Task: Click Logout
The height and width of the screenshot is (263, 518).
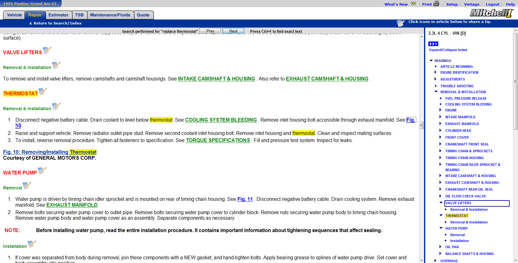Action: 493,4
